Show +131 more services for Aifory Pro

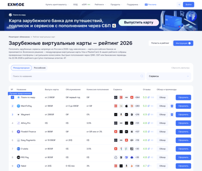pos(137,123)
